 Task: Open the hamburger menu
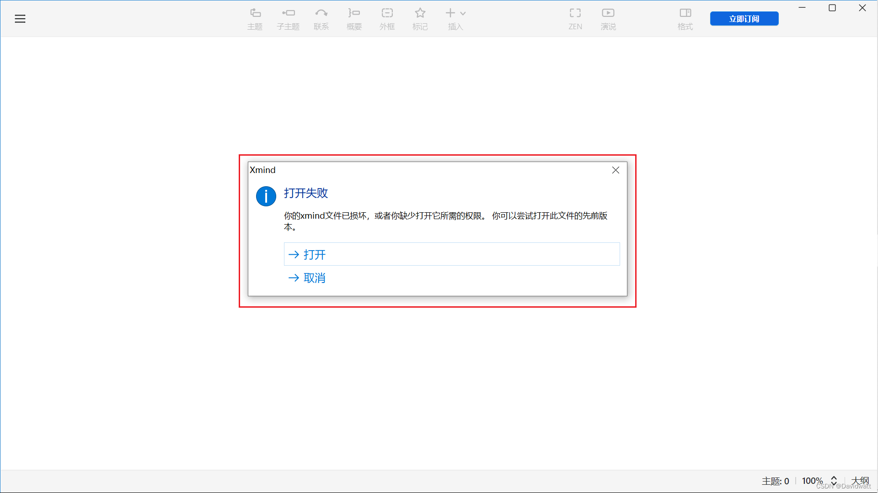20,19
